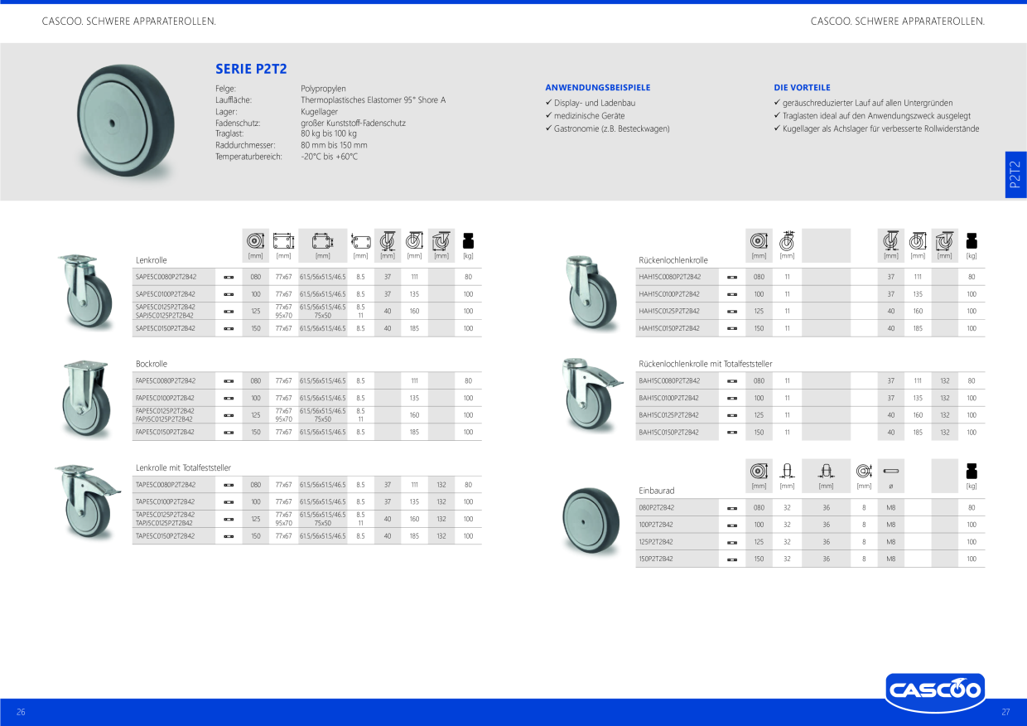Click the bearing icon in the TAPE5C0150P2T2B42 row
1027x726 pixels.
(x=229, y=536)
